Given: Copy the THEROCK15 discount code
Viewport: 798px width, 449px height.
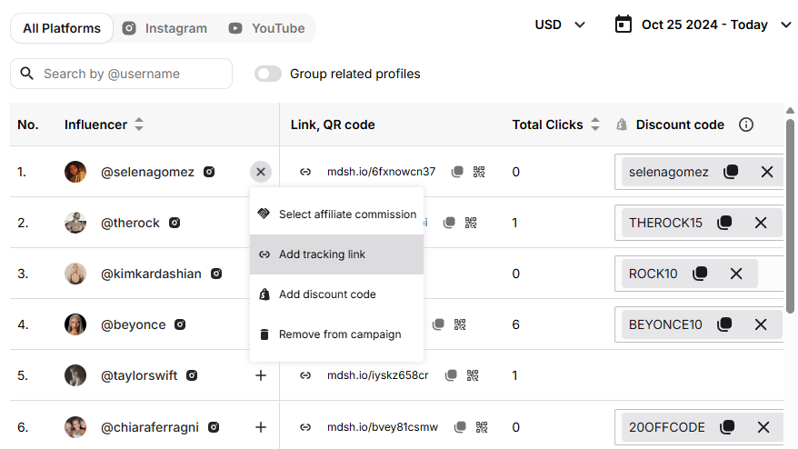Looking at the screenshot, I should coord(724,223).
